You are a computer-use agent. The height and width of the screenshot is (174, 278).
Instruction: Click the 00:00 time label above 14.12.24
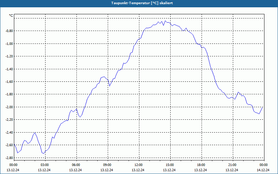[x=264, y=165]
